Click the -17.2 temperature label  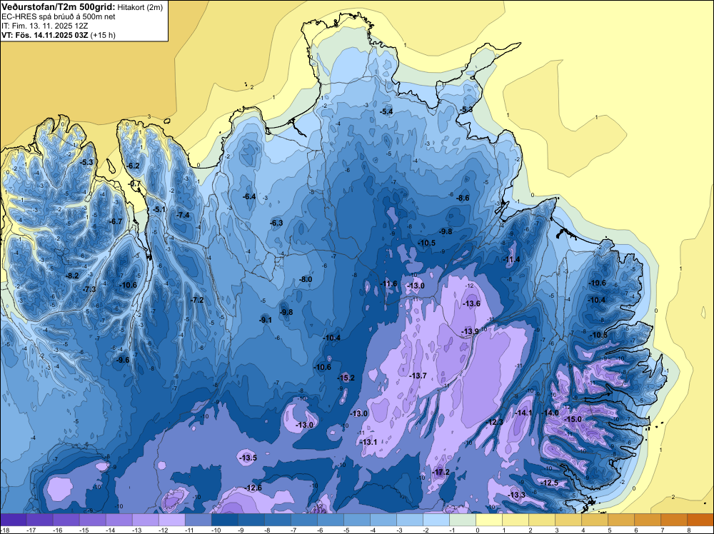(441, 472)
